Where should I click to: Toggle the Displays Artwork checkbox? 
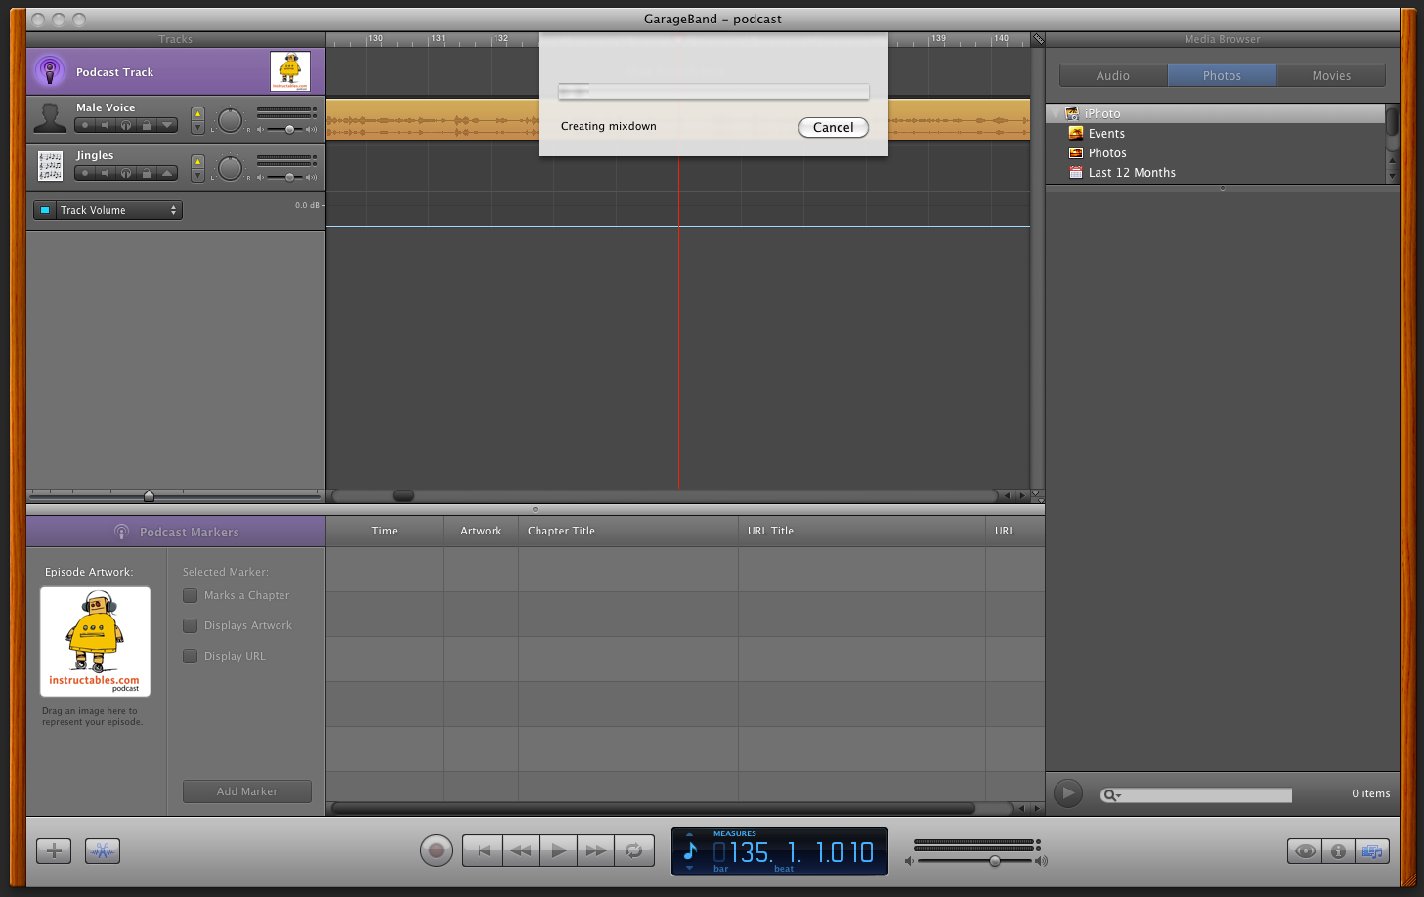[191, 625]
